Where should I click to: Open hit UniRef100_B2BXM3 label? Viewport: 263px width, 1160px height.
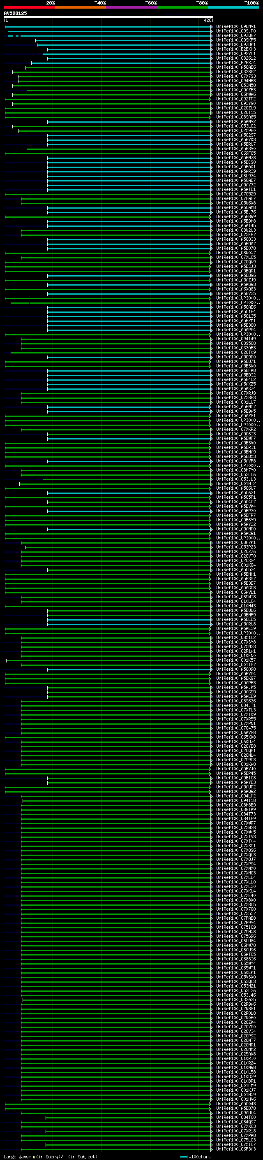tap(236, 49)
